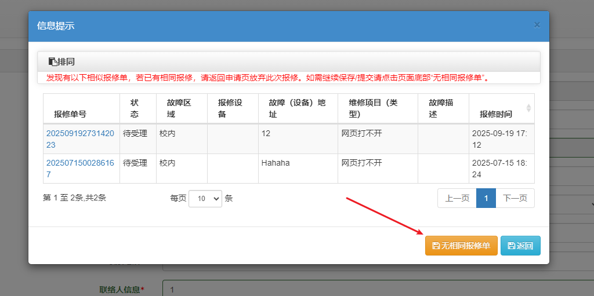Image resolution: width=594 pixels, height=296 pixels.
Task: Click the 联络人信息 input field behind dialog
Action: 378,289
